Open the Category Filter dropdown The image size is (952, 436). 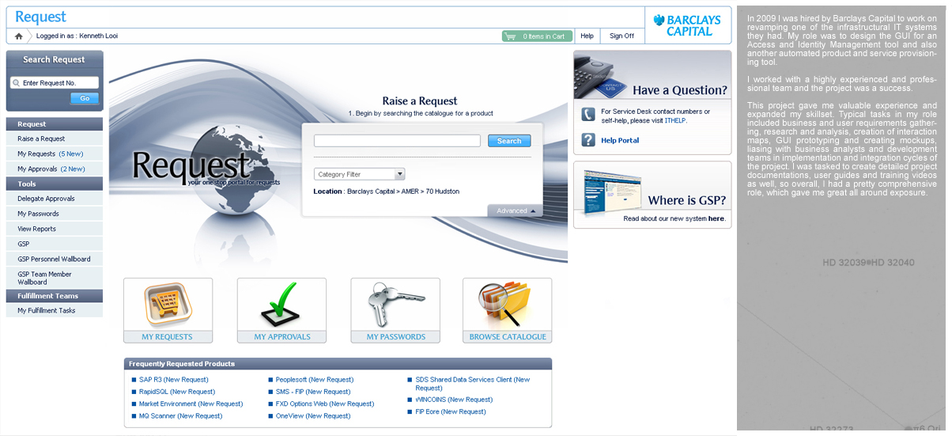click(x=359, y=174)
